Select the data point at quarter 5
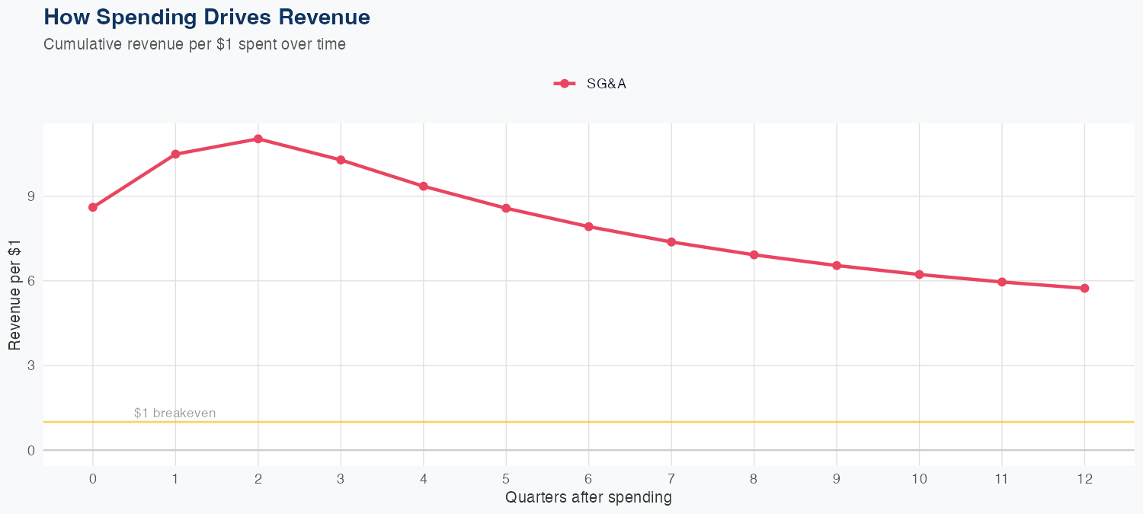 506,208
